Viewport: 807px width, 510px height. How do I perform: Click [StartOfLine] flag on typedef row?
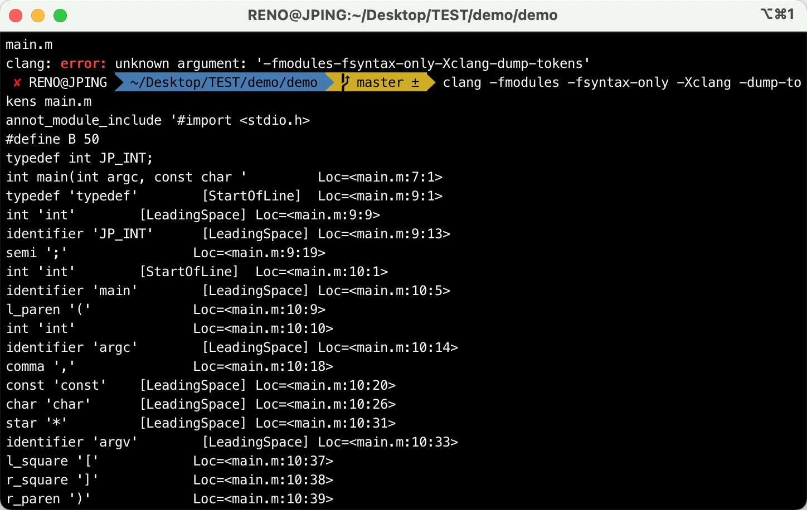[251, 196]
